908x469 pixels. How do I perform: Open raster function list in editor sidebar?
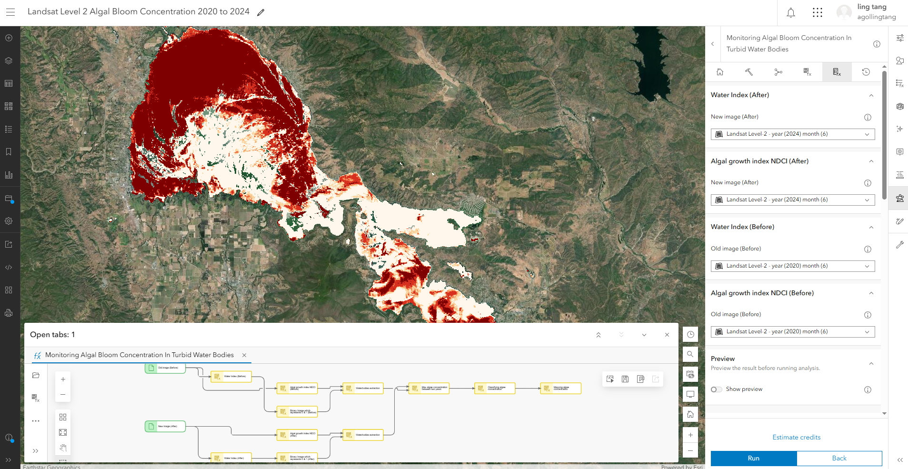[x=36, y=398]
